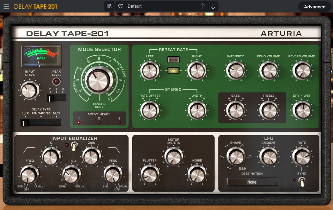The height and width of the screenshot is (210, 333).
Task: Like the Default preset with the heart
Action: 121,6
